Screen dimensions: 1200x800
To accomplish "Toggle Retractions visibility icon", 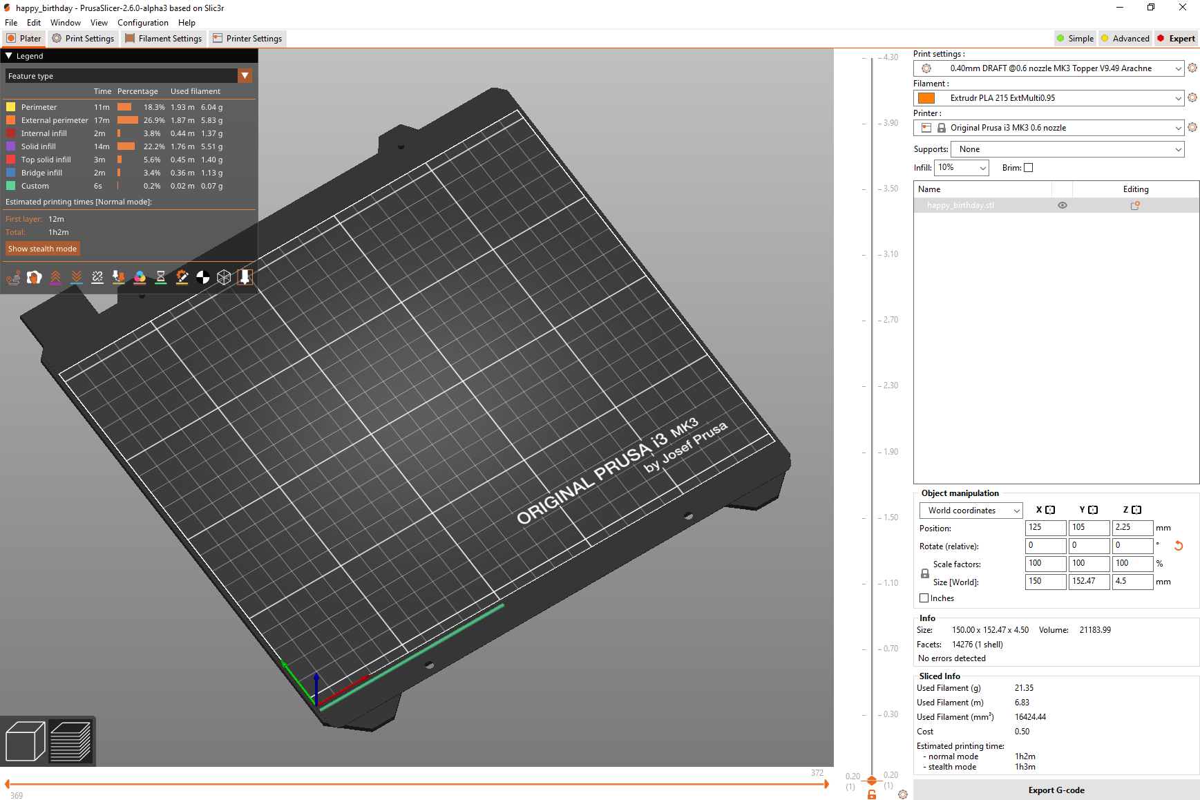I will (x=55, y=278).
